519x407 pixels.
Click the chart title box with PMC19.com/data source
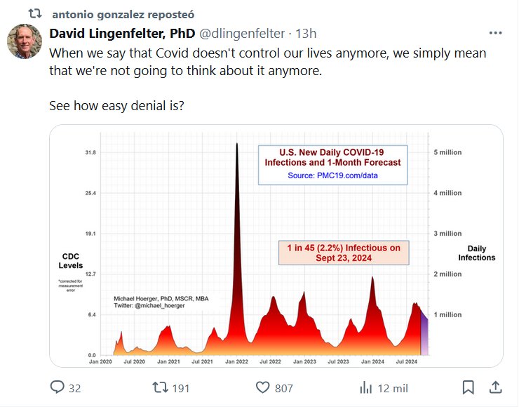(333, 164)
